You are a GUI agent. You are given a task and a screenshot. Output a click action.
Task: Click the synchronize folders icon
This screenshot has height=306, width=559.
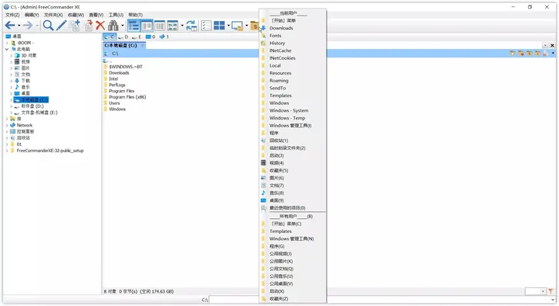click(x=192, y=26)
